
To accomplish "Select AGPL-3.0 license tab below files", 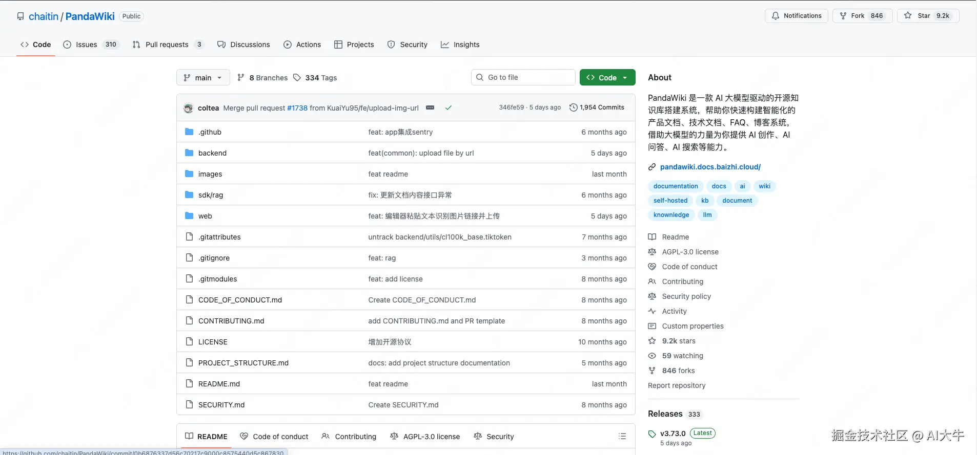I will point(425,437).
